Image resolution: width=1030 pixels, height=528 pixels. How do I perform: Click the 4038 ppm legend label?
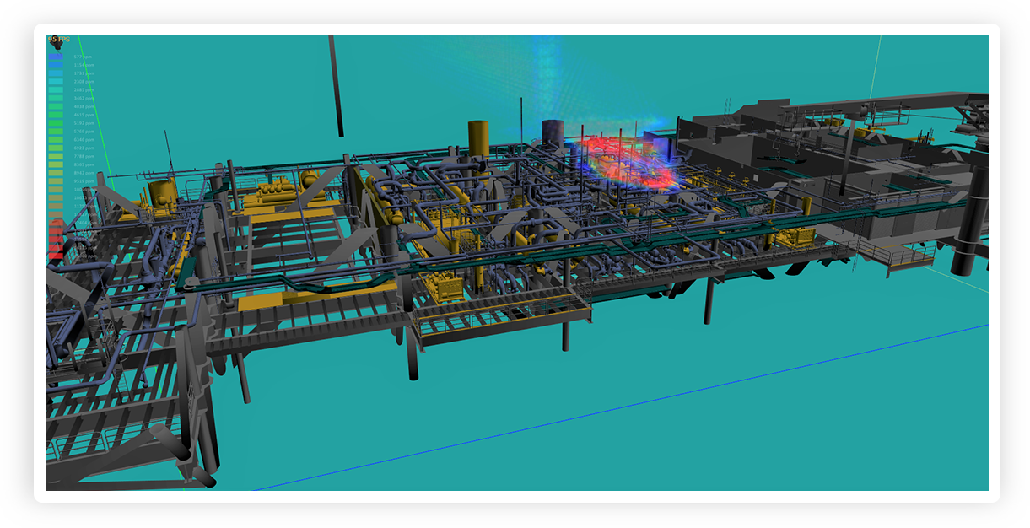pos(84,106)
